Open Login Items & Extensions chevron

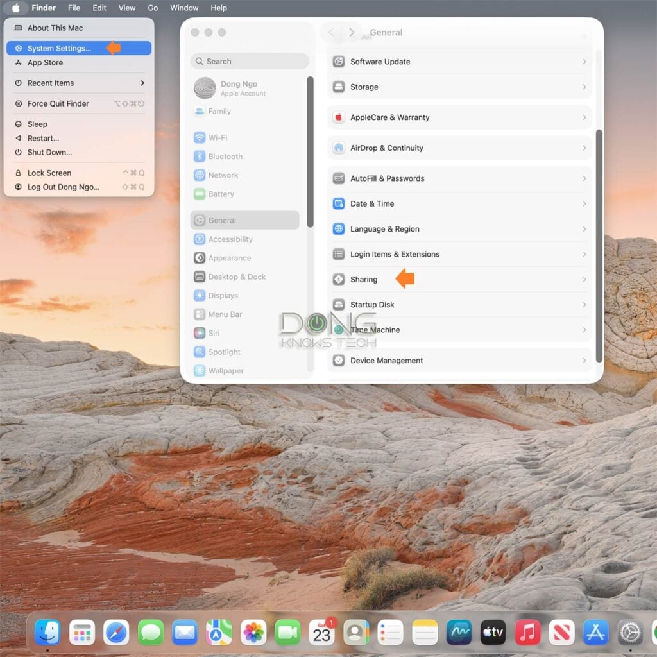584,254
